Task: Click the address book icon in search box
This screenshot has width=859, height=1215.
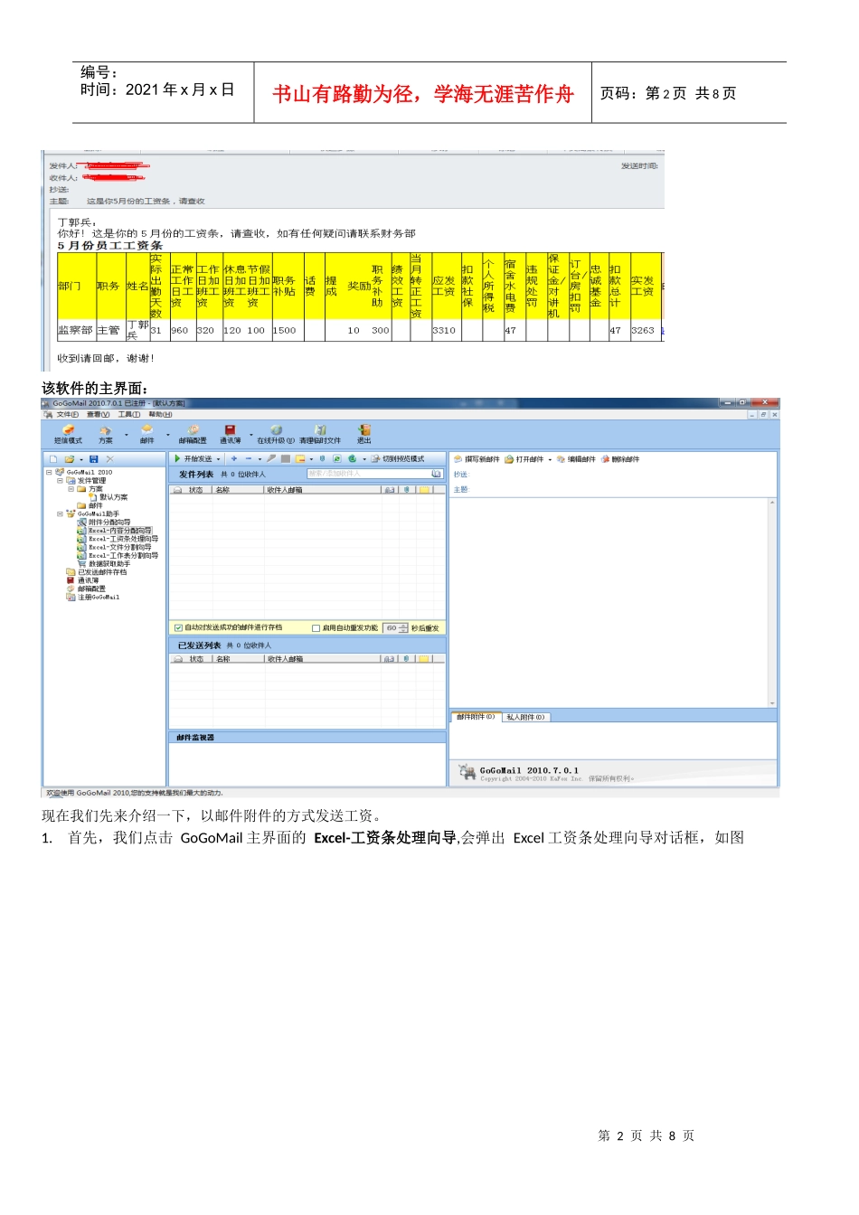Action: pos(436,474)
